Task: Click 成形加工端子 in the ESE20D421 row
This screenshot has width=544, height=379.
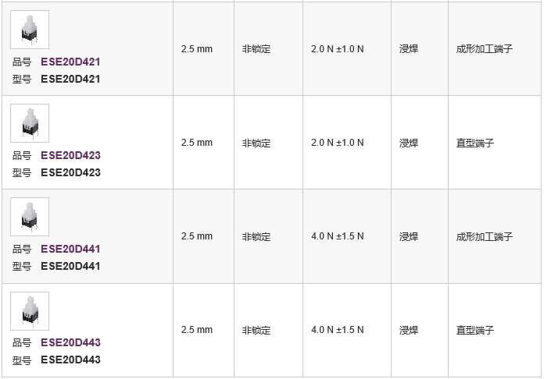Action: point(485,49)
